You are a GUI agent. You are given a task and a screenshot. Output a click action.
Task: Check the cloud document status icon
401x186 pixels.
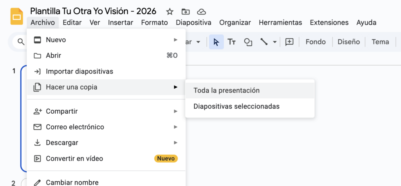pyautogui.click(x=201, y=11)
